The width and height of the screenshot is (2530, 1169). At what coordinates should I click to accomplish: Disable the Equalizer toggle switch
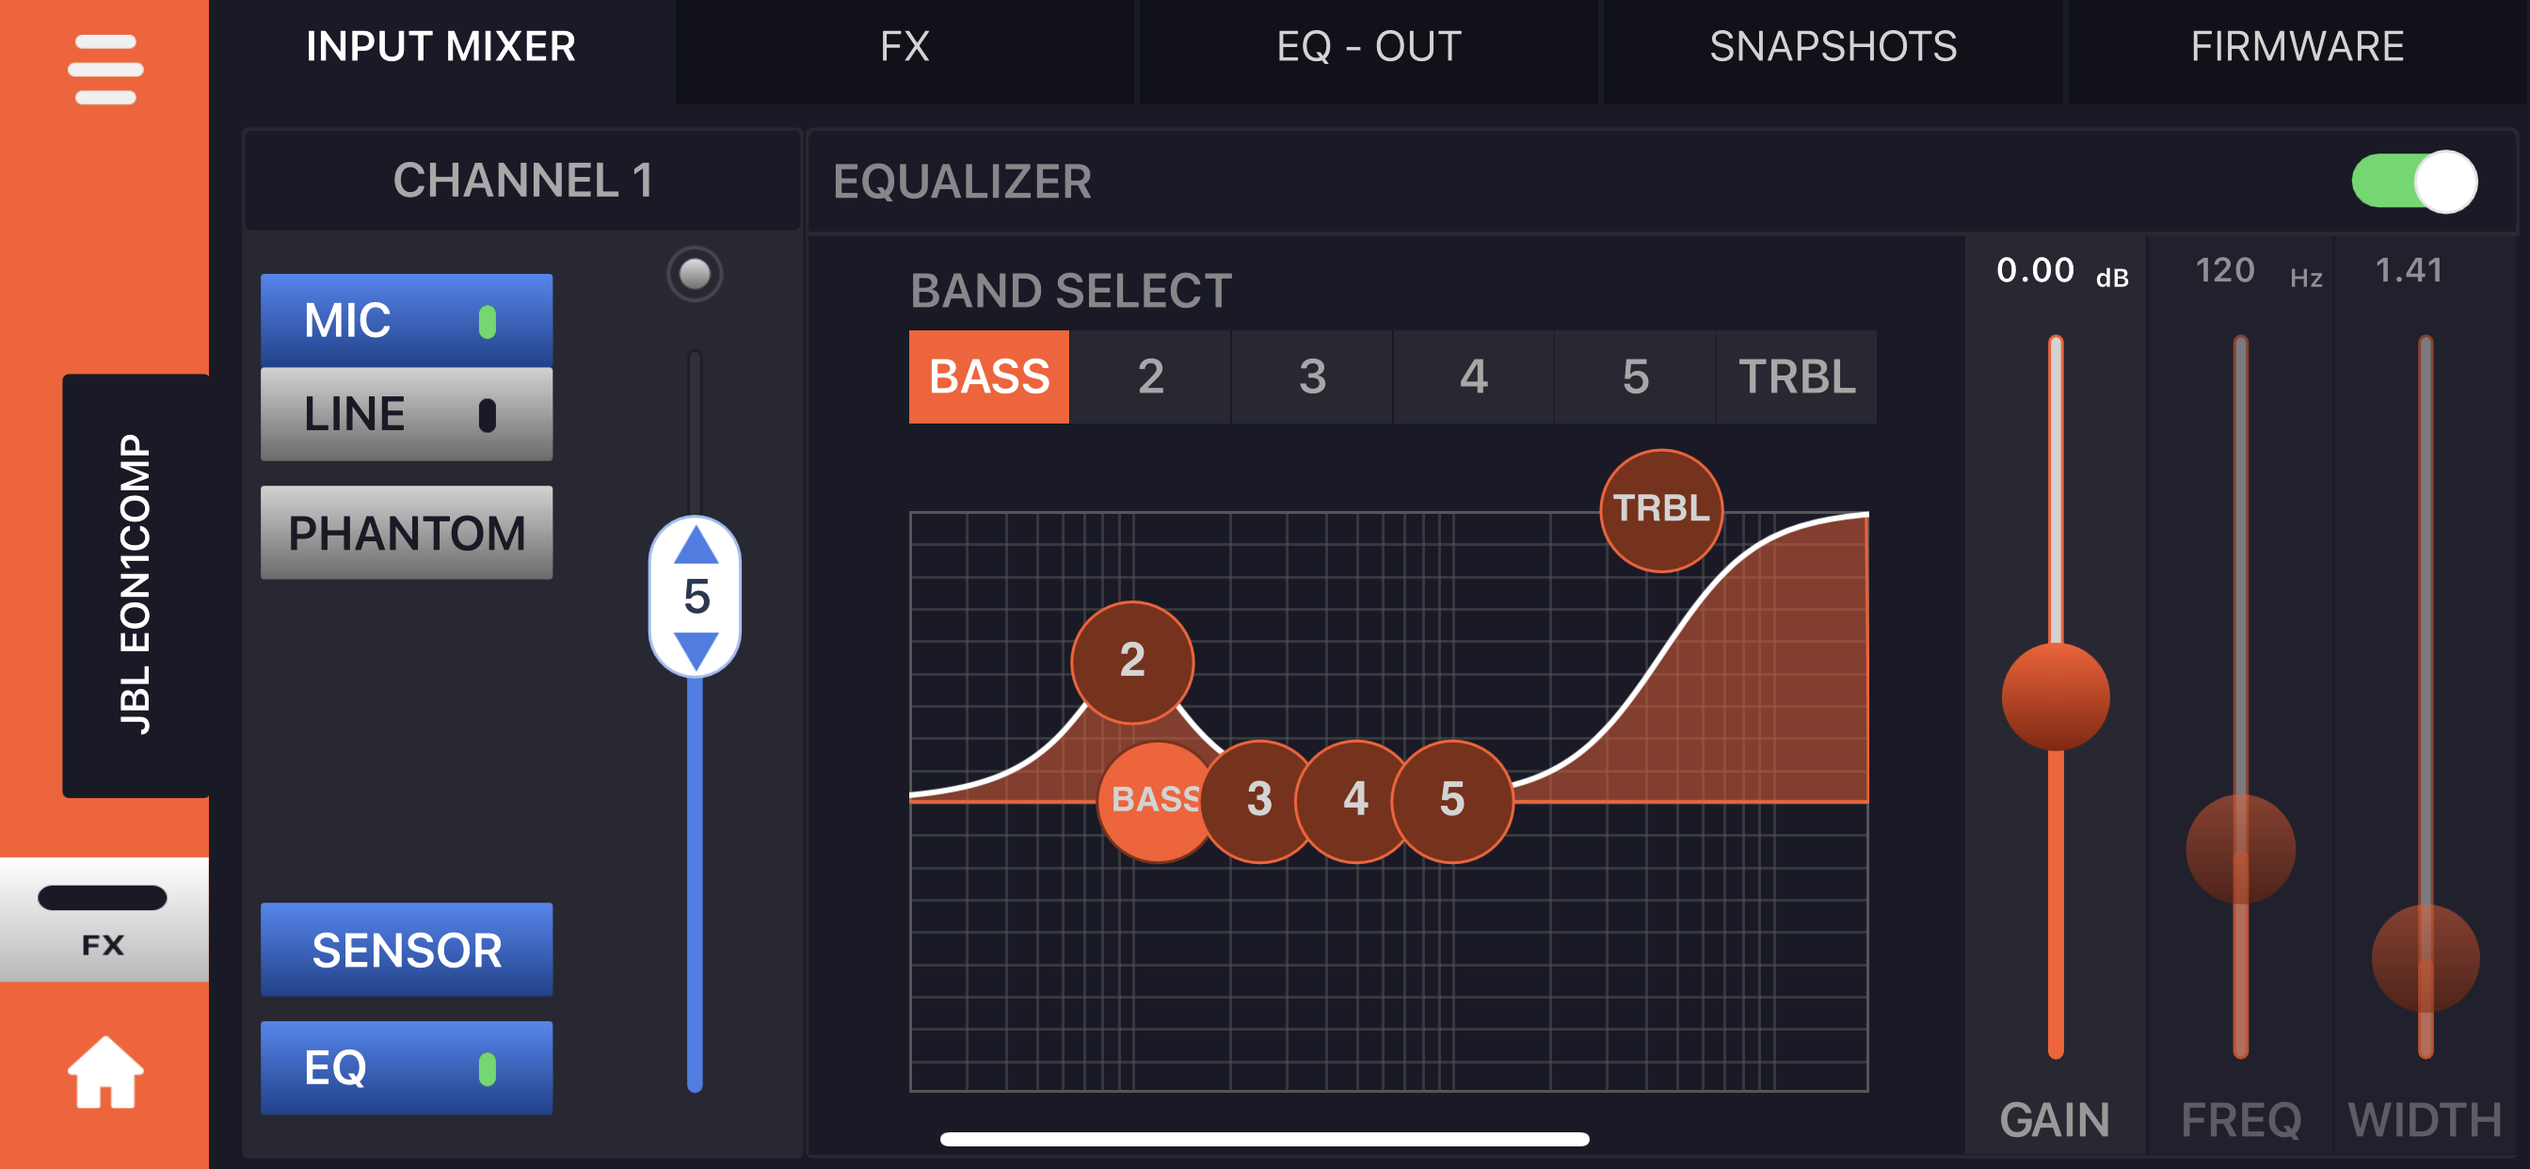2413,181
